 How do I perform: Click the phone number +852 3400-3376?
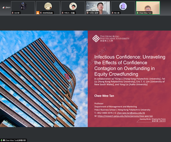tap(105, 113)
